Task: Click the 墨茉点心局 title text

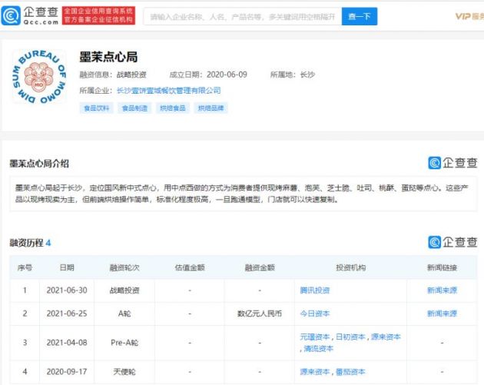Action: tap(108, 57)
